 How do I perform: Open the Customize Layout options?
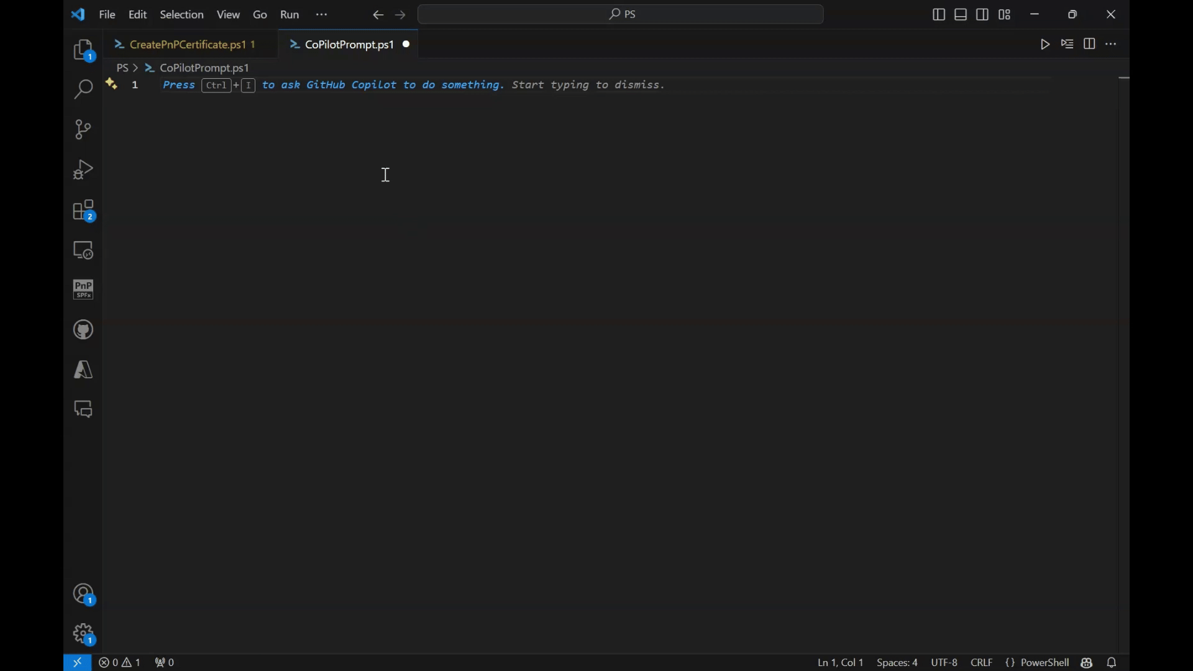[1005, 14]
